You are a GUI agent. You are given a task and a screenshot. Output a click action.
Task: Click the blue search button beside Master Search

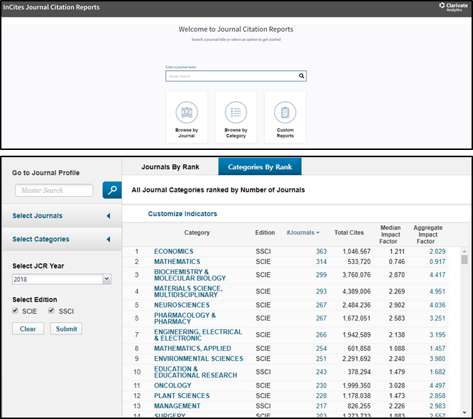[x=112, y=190]
